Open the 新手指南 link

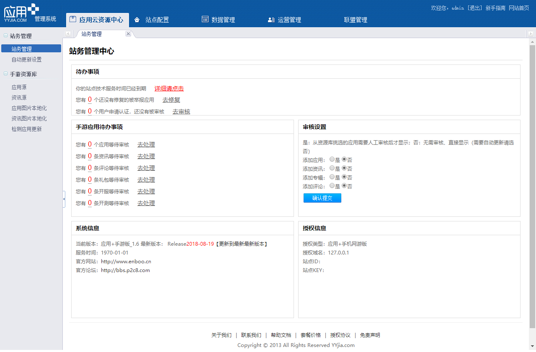click(x=495, y=8)
